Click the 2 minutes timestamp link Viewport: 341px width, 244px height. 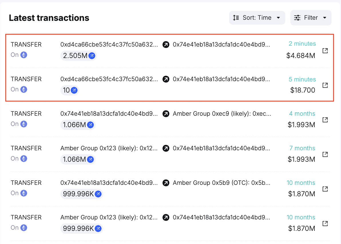coord(302,43)
